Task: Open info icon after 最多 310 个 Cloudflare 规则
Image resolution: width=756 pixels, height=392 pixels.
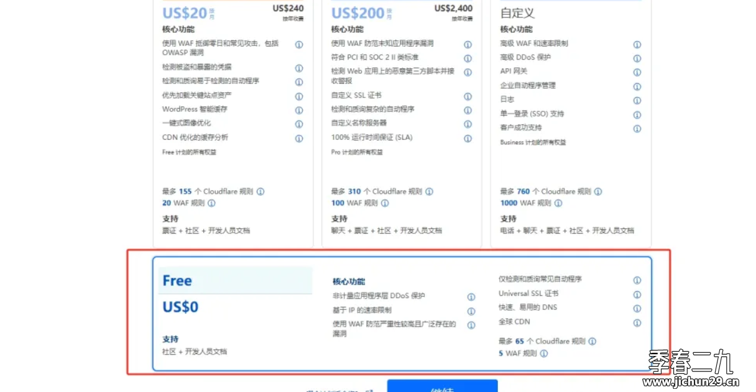Action: pos(430,192)
